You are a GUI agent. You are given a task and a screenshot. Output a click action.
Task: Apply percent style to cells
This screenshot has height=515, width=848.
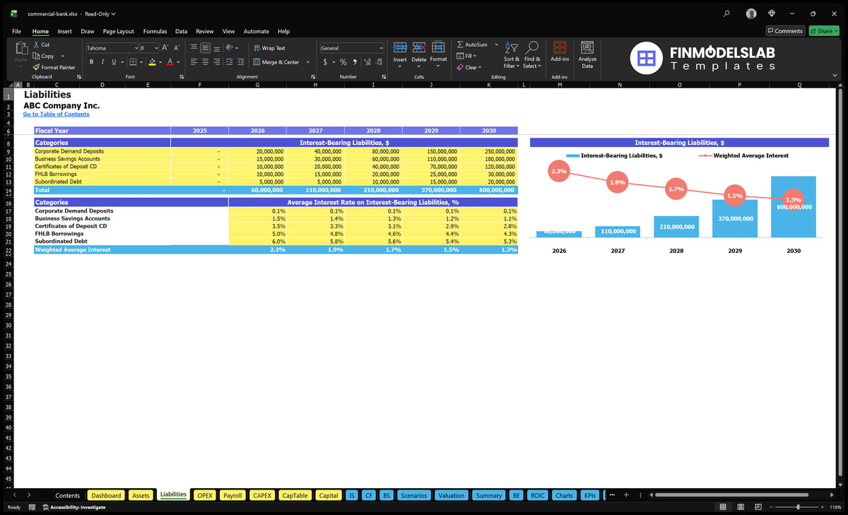click(343, 62)
